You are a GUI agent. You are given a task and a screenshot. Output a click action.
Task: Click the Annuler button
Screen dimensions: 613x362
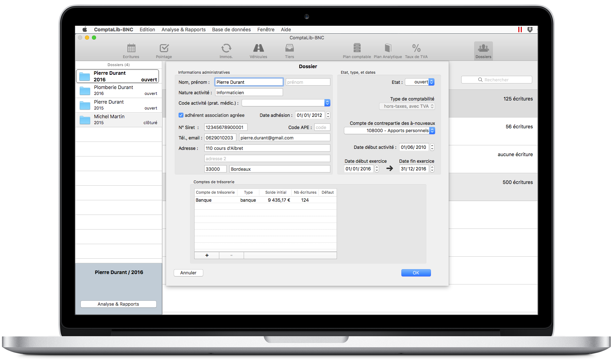coord(188,273)
